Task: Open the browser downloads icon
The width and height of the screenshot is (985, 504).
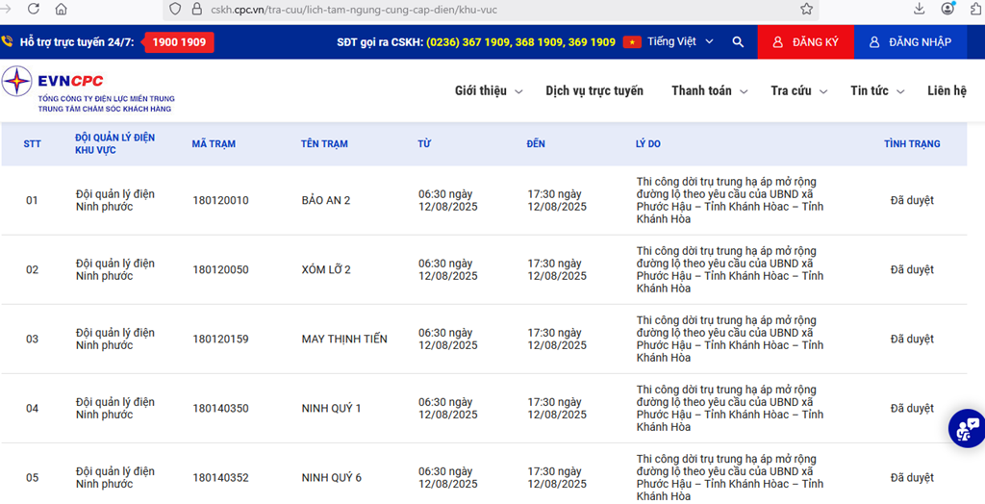Action: pos(920,9)
